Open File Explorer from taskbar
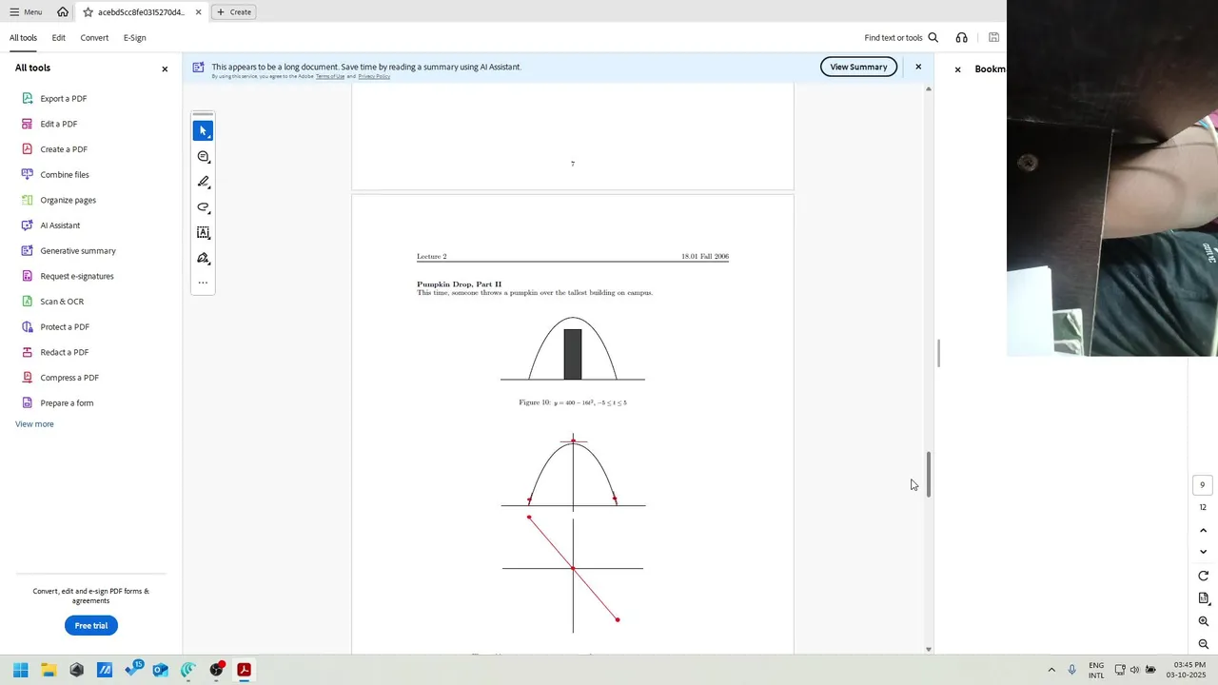 [49, 670]
